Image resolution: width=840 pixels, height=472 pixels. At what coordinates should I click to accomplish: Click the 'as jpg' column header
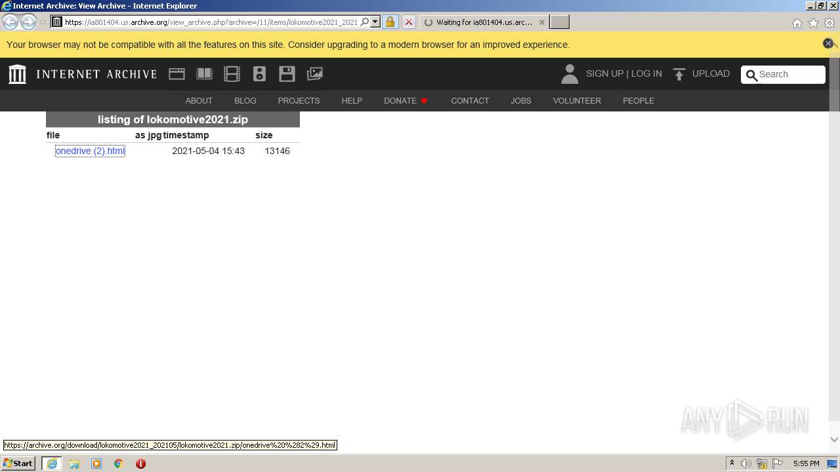148,135
